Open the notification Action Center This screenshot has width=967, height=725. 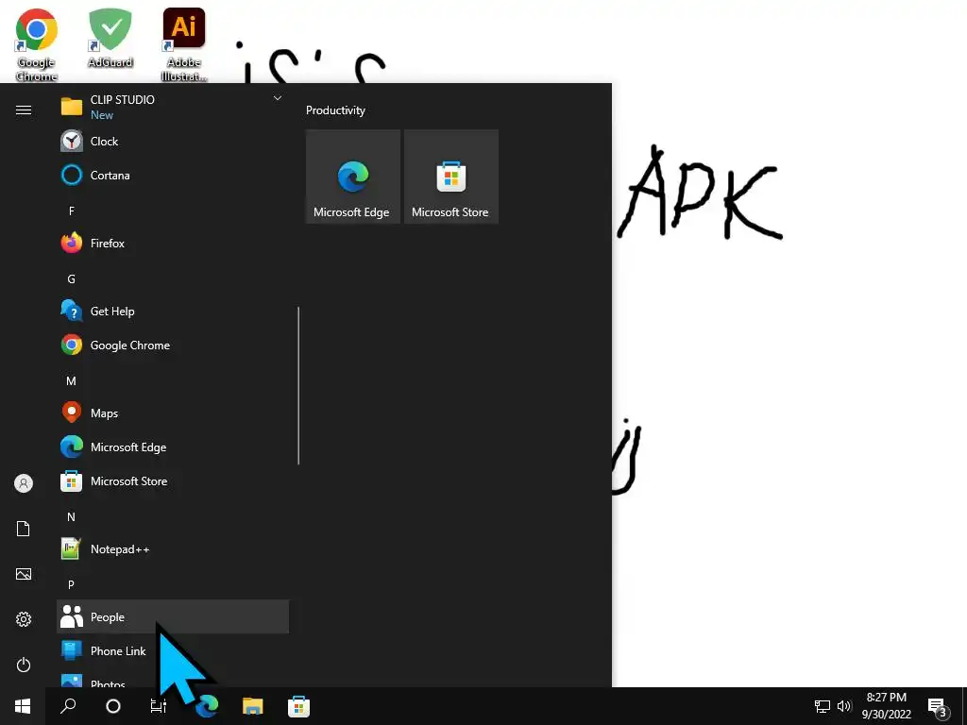pos(938,706)
